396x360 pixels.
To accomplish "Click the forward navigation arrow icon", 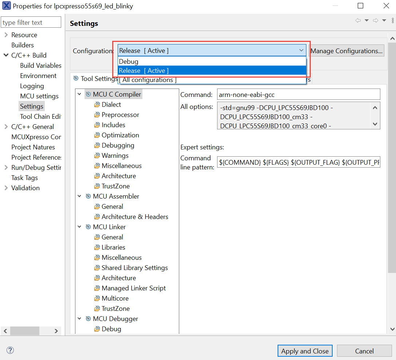I will pos(376,21).
